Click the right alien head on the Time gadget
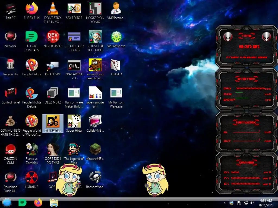Viewport: 278px width, 208px height. click(x=267, y=37)
